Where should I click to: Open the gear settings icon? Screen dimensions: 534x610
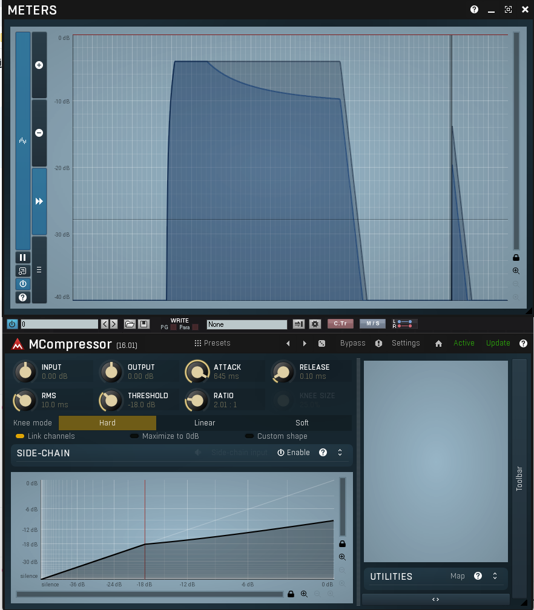pyautogui.click(x=315, y=324)
